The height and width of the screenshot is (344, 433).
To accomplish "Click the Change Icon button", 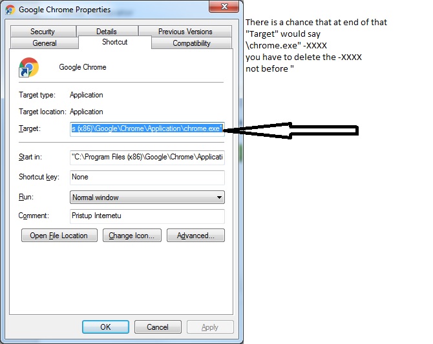I will click(132, 236).
